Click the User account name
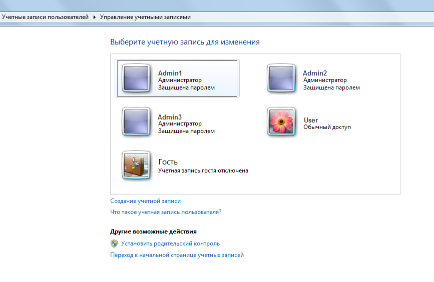Viewport: 434px width, 282px height. tap(311, 120)
